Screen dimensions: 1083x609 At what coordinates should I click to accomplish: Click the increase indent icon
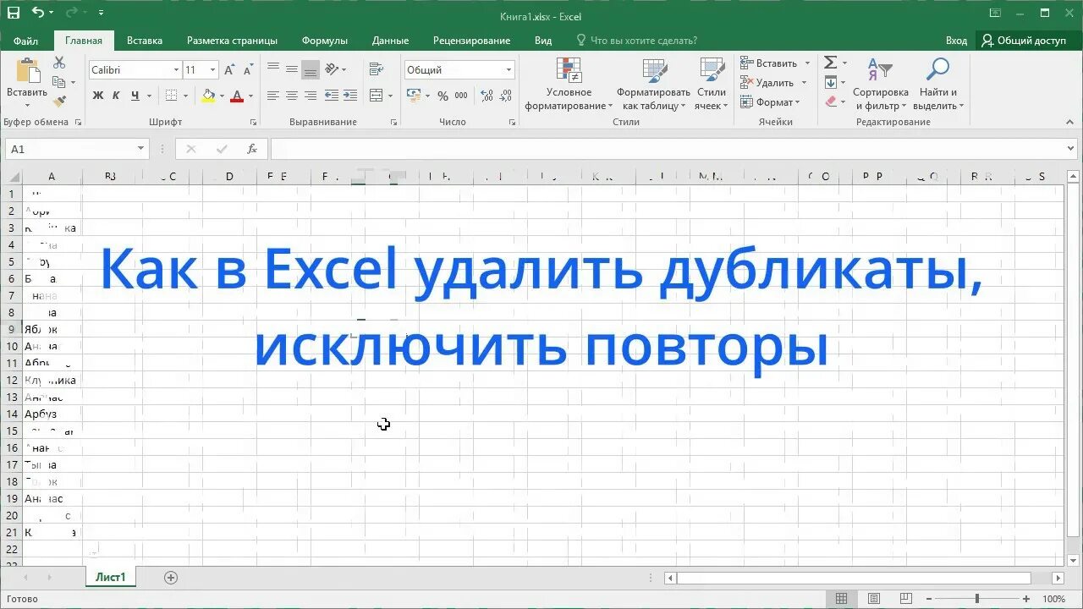350,96
